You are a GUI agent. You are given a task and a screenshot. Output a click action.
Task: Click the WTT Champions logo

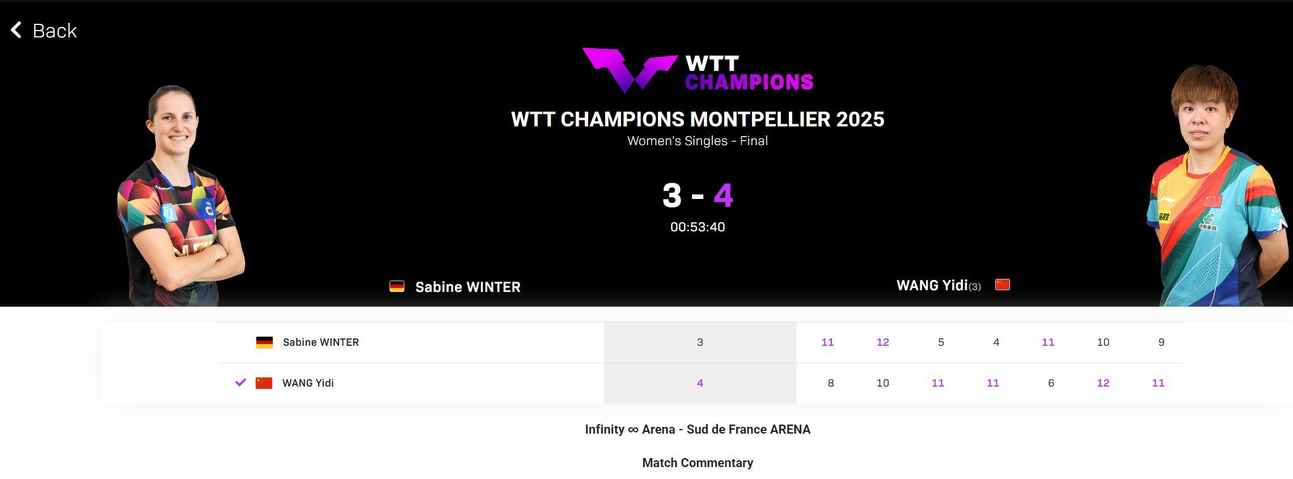pyautogui.click(x=698, y=71)
